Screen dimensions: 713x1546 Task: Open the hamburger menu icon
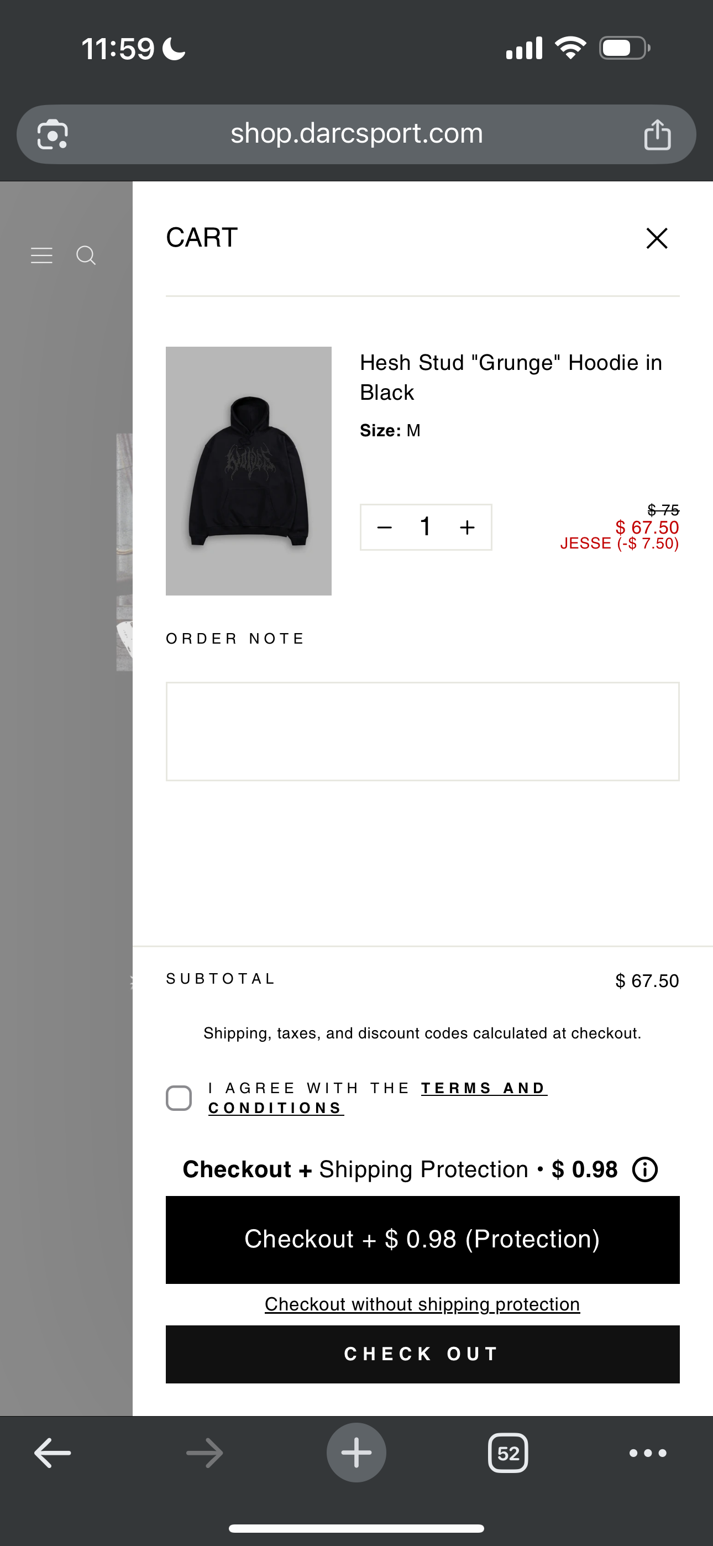pyautogui.click(x=41, y=255)
